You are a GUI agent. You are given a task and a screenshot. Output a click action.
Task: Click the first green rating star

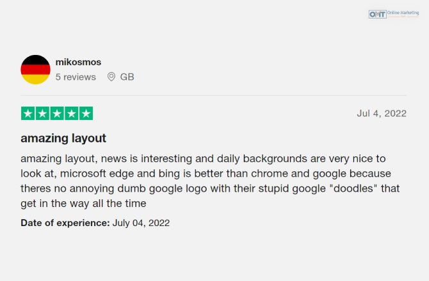28,113
